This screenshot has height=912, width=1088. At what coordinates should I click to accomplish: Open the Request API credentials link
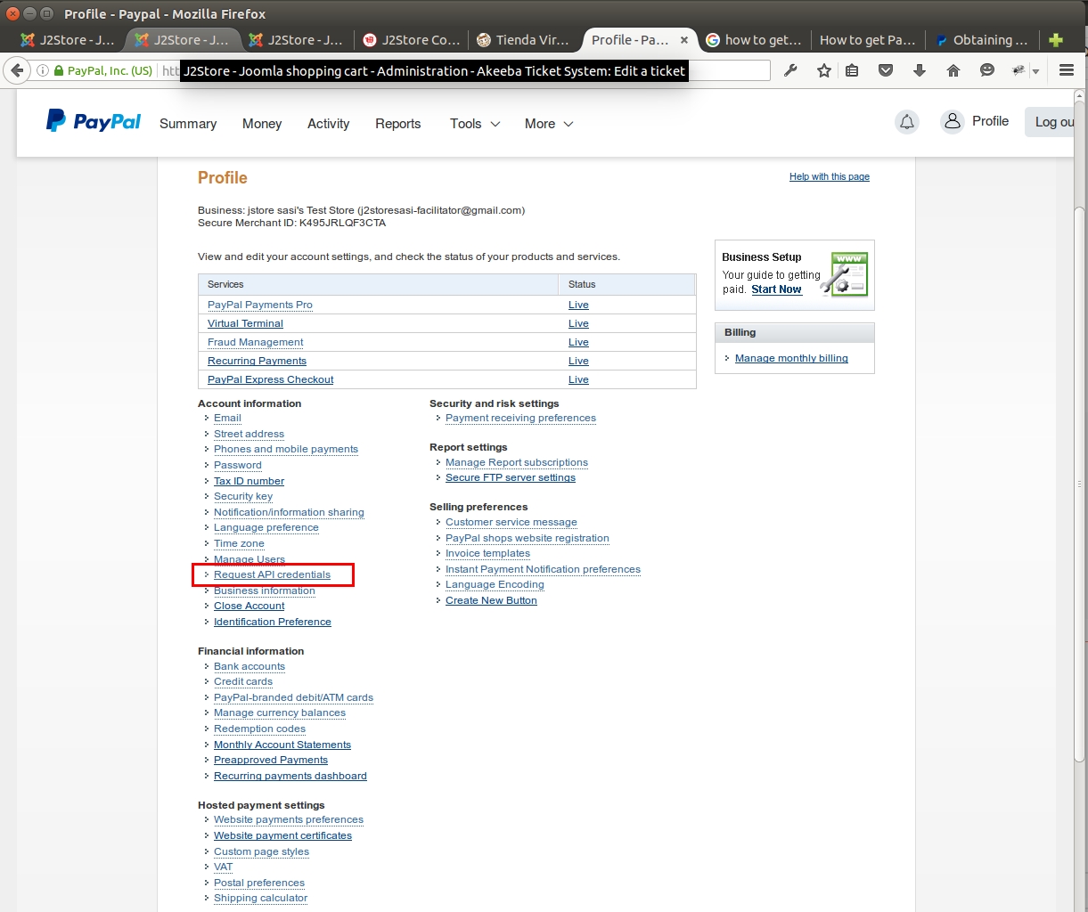click(272, 574)
